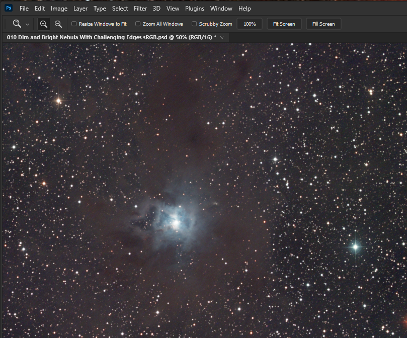Enable Resize Windows to Fit
This screenshot has width=407, height=338.
(x=73, y=23)
